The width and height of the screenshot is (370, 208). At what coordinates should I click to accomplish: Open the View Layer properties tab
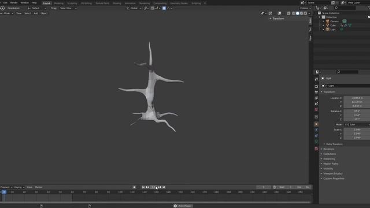coord(316,98)
